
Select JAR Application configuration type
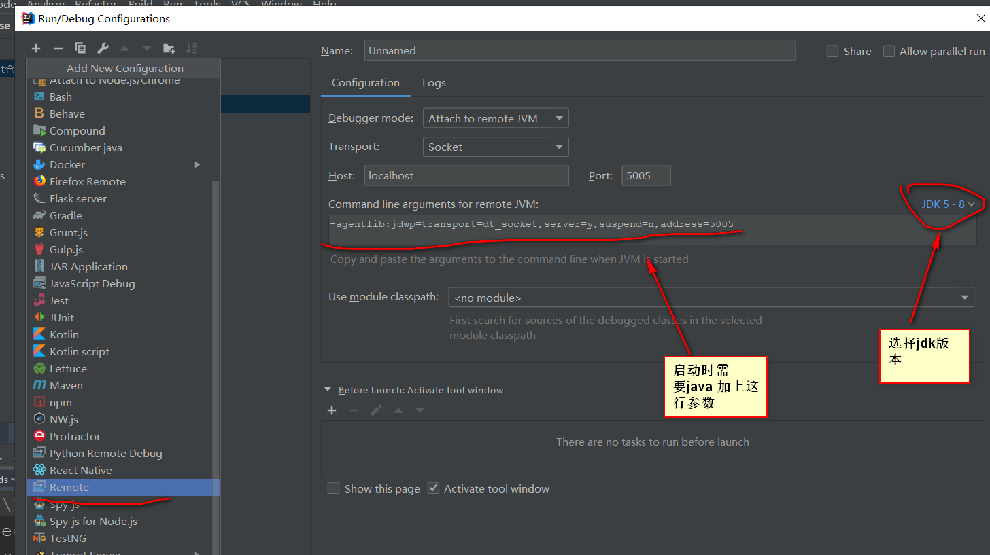tap(122, 267)
